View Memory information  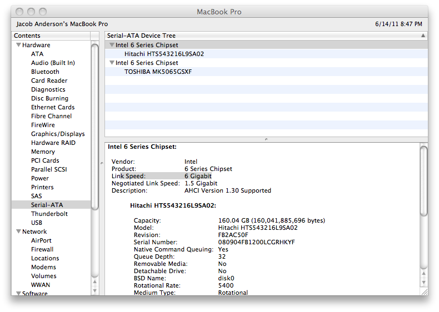coord(43,152)
